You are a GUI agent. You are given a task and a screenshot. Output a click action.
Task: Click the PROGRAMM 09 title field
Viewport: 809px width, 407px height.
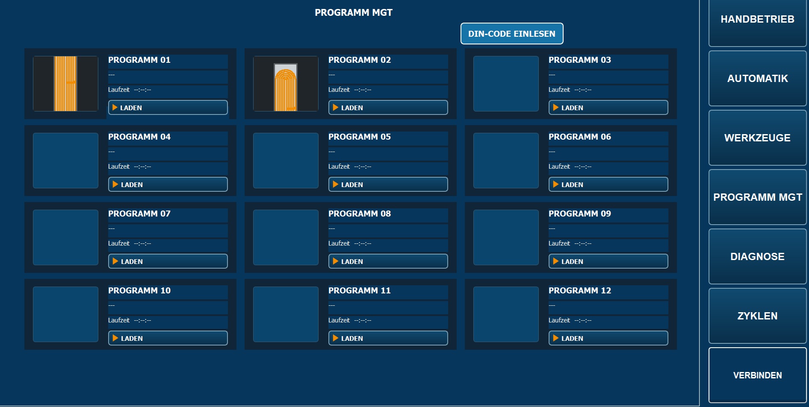click(608, 215)
